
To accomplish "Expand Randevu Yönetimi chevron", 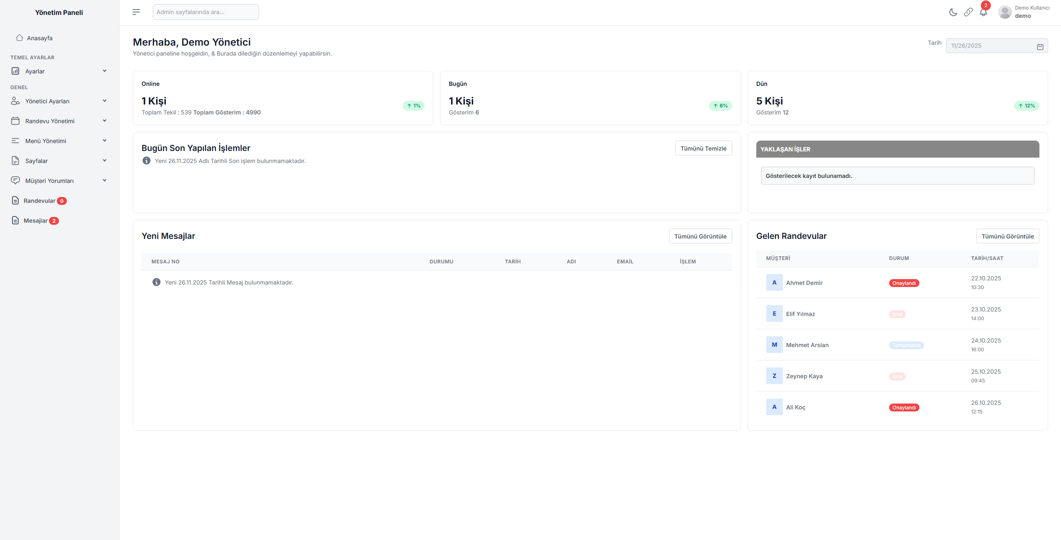I will click(x=105, y=121).
